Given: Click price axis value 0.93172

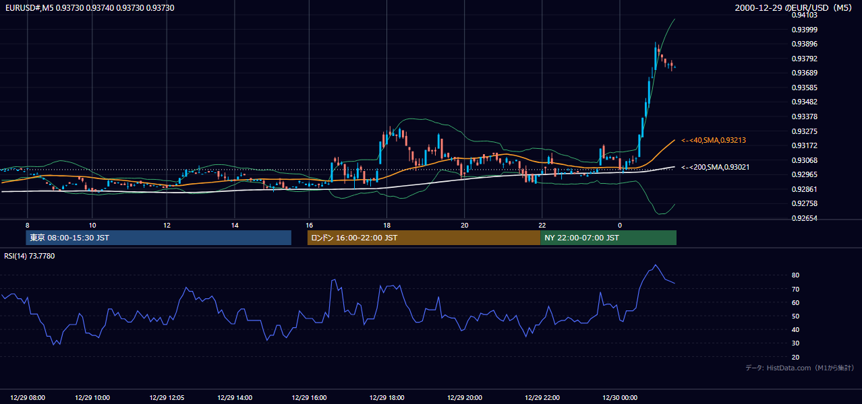Looking at the screenshot, I should tap(805, 145).
